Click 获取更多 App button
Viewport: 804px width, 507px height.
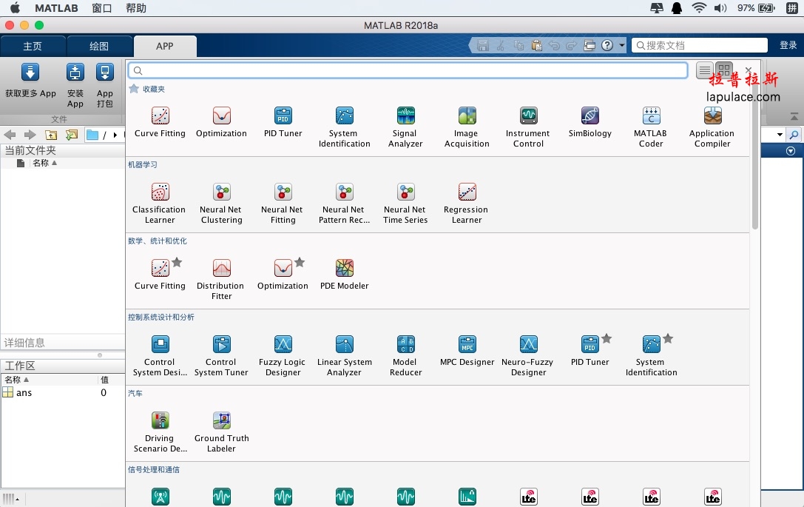click(x=31, y=80)
